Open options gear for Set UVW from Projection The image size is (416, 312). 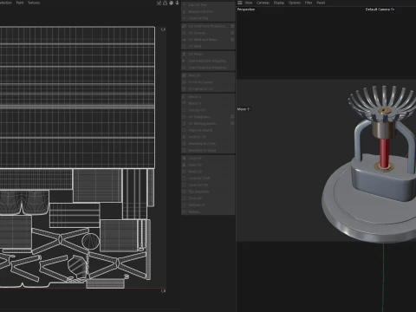[232, 26]
